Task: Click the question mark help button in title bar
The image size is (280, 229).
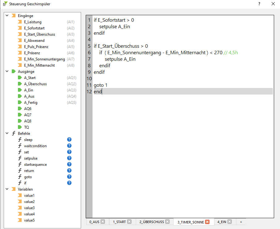Action: pyautogui.click(x=259, y=4)
